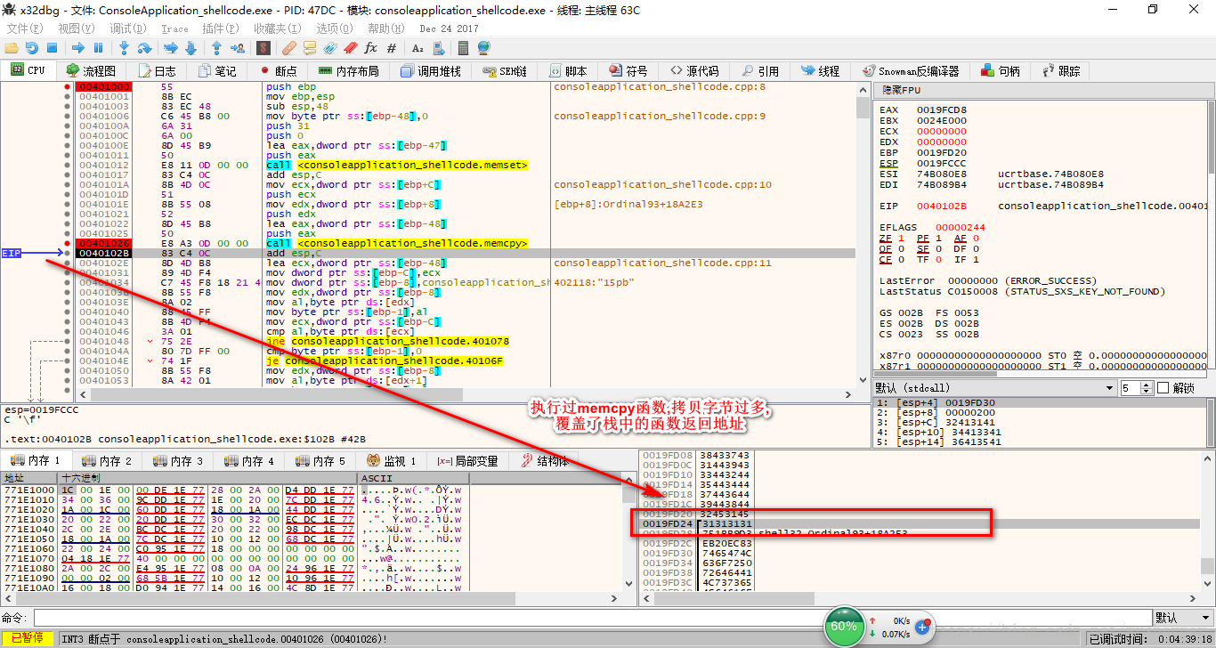Switch to the Snowman反编译器 tab
1216x648 pixels.
[911, 70]
